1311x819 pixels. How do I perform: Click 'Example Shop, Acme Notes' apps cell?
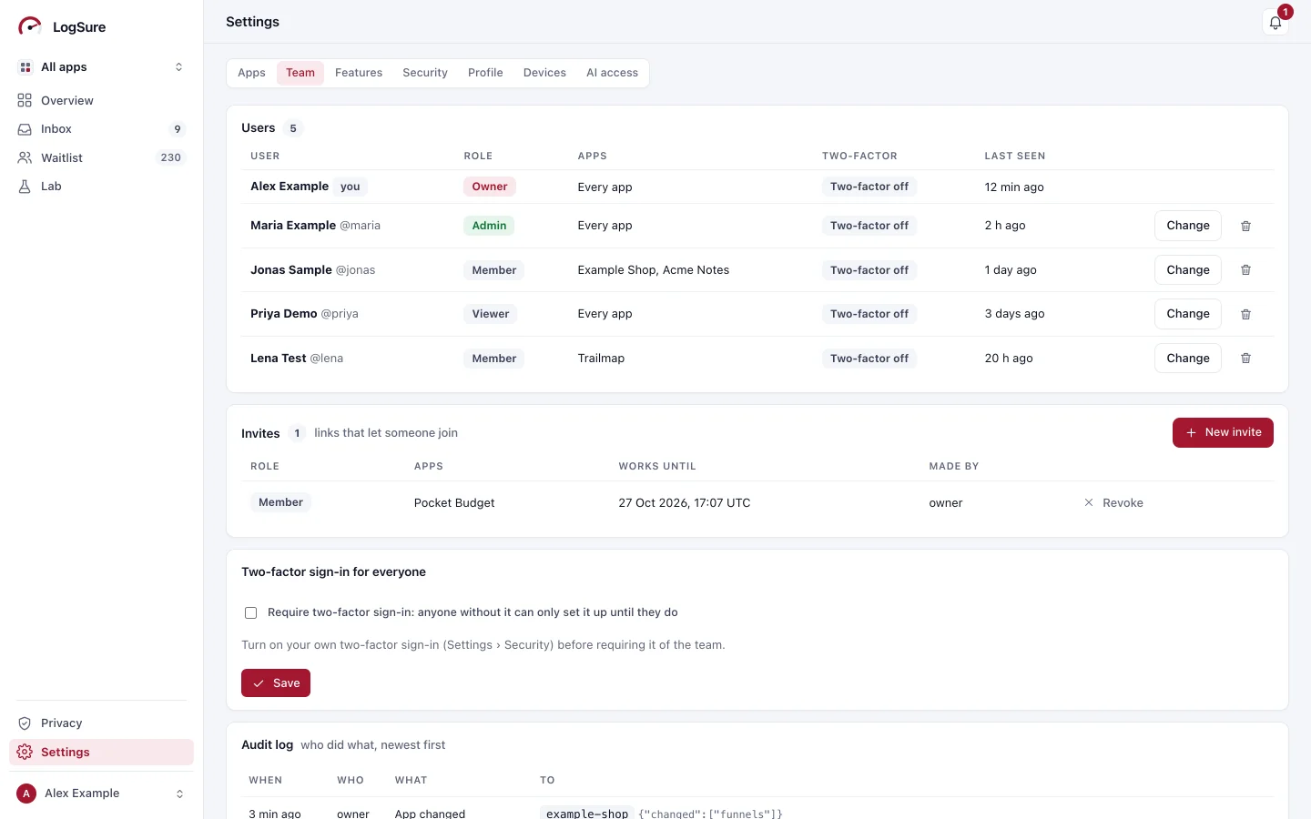tap(654, 270)
